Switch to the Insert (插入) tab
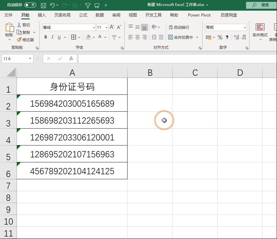 [42, 15]
